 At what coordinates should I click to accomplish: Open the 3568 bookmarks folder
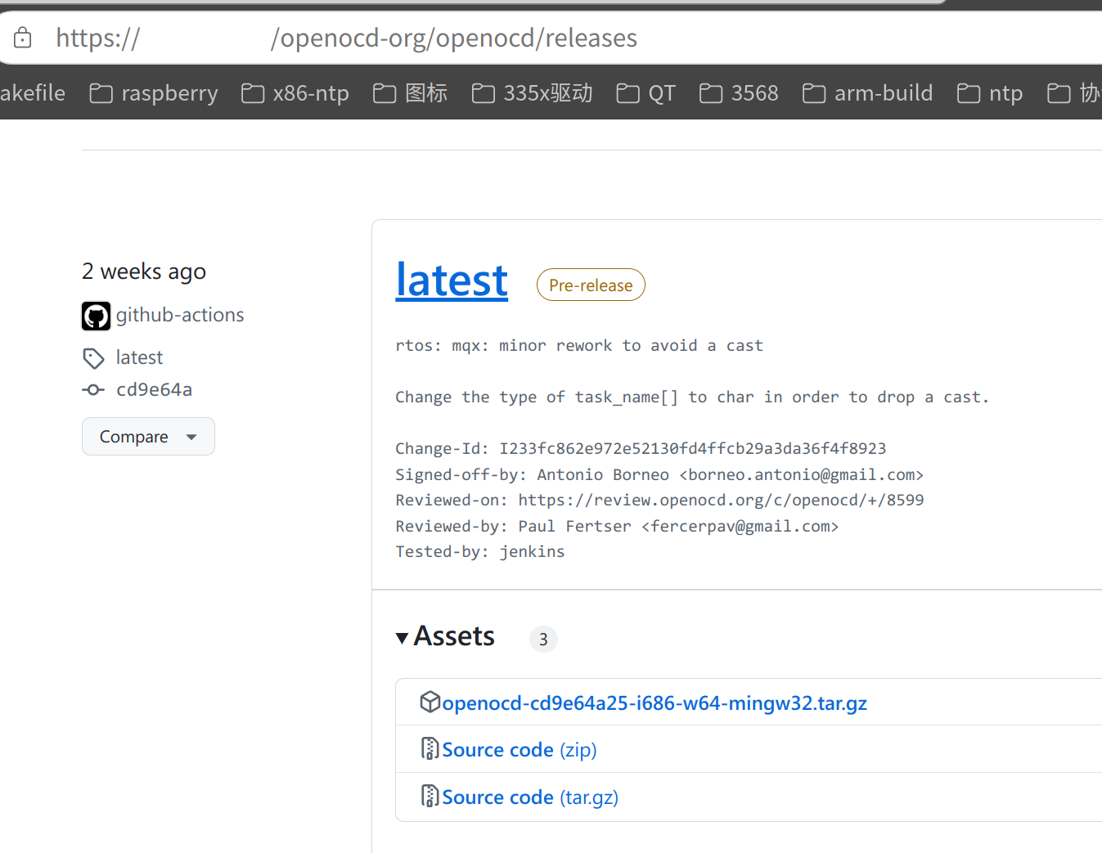click(739, 93)
